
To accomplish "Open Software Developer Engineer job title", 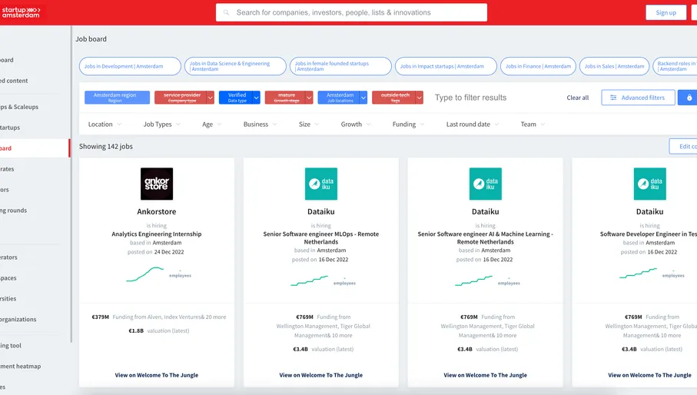I will pos(649,234).
